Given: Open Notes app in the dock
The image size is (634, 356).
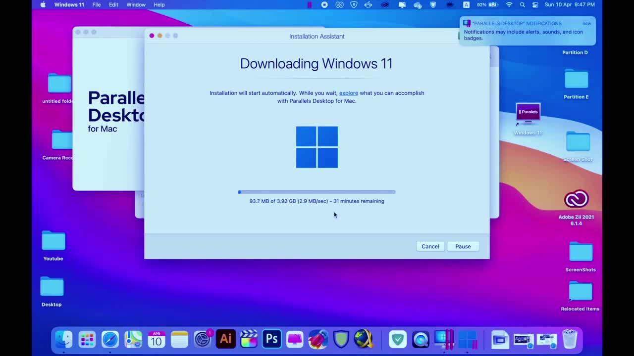Looking at the screenshot, I should pos(179,339).
